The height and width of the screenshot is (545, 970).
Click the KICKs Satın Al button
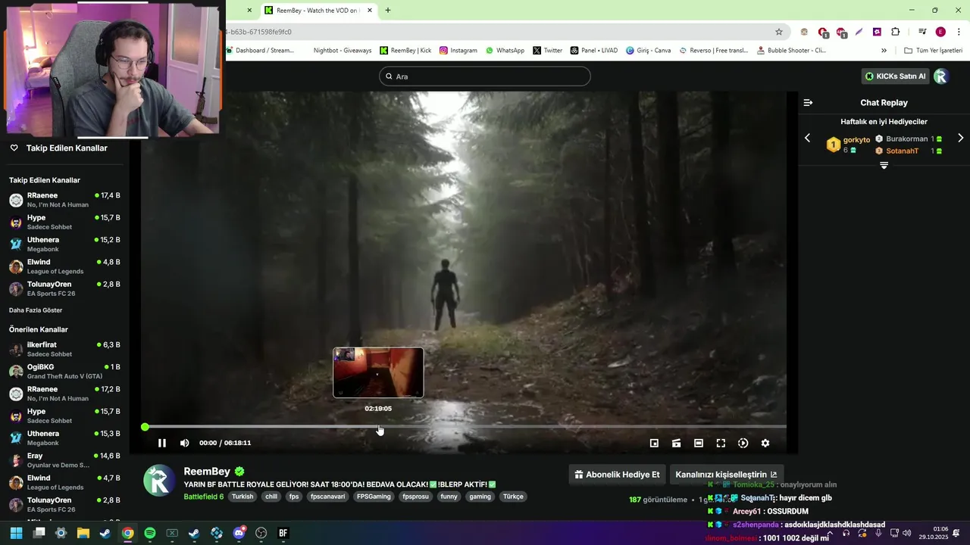(x=895, y=76)
